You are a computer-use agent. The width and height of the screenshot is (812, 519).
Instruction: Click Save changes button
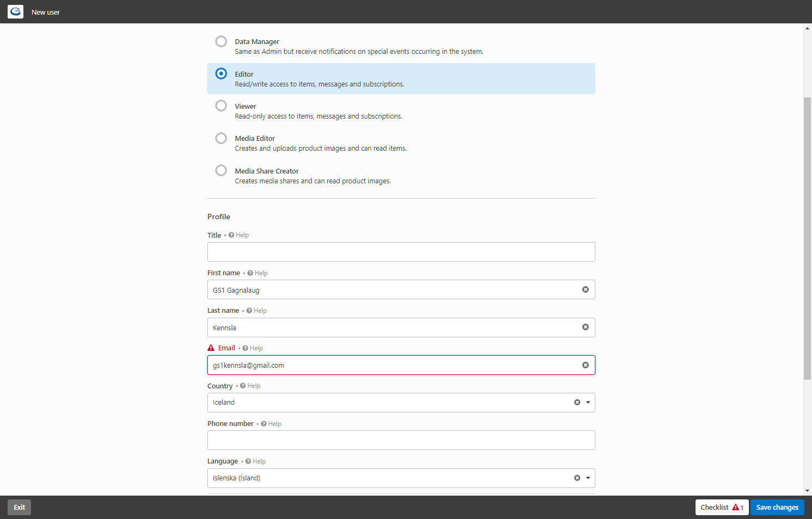coord(777,507)
